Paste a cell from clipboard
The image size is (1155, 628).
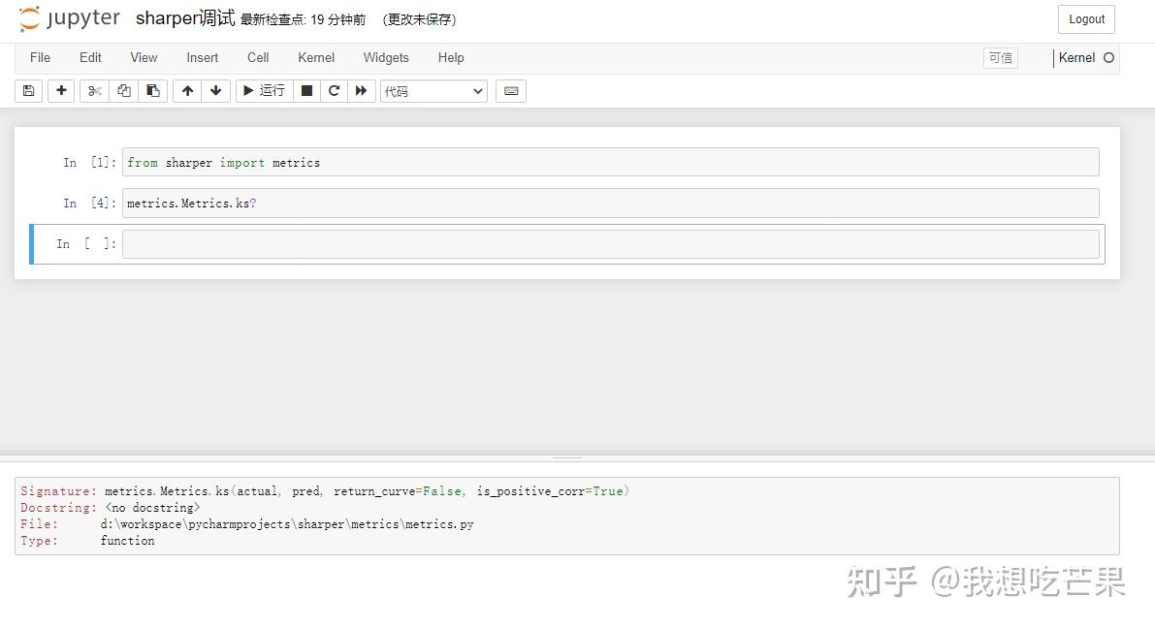coord(152,90)
